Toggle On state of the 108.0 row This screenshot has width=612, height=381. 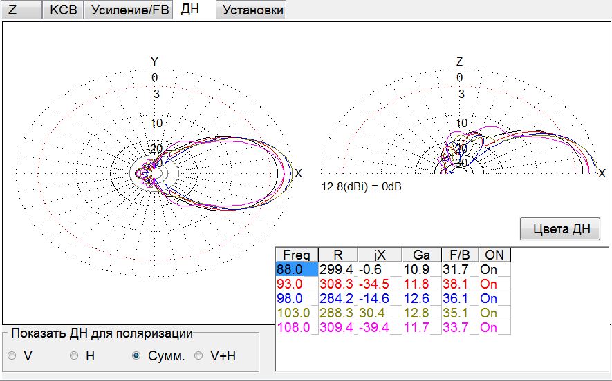[x=494, y=327]
